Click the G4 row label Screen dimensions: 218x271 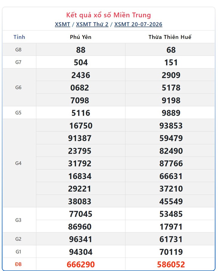19,163
